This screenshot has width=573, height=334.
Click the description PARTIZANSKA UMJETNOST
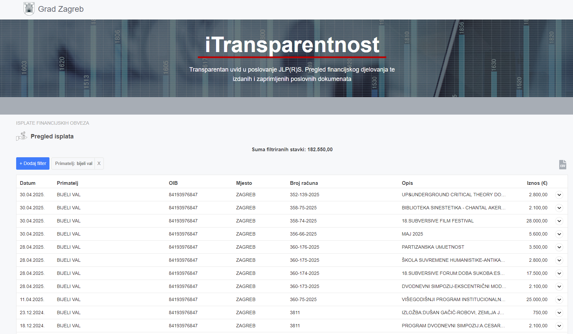433,247
